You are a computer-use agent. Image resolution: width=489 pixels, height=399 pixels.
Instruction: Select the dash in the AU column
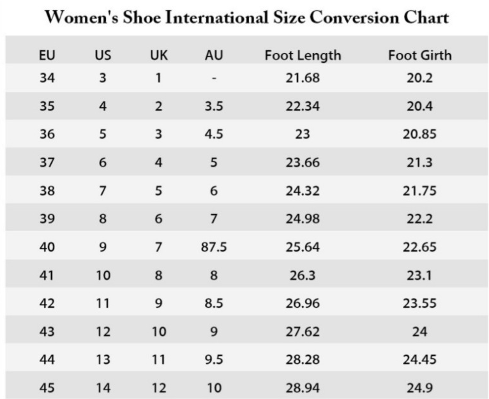pos(214,79)
